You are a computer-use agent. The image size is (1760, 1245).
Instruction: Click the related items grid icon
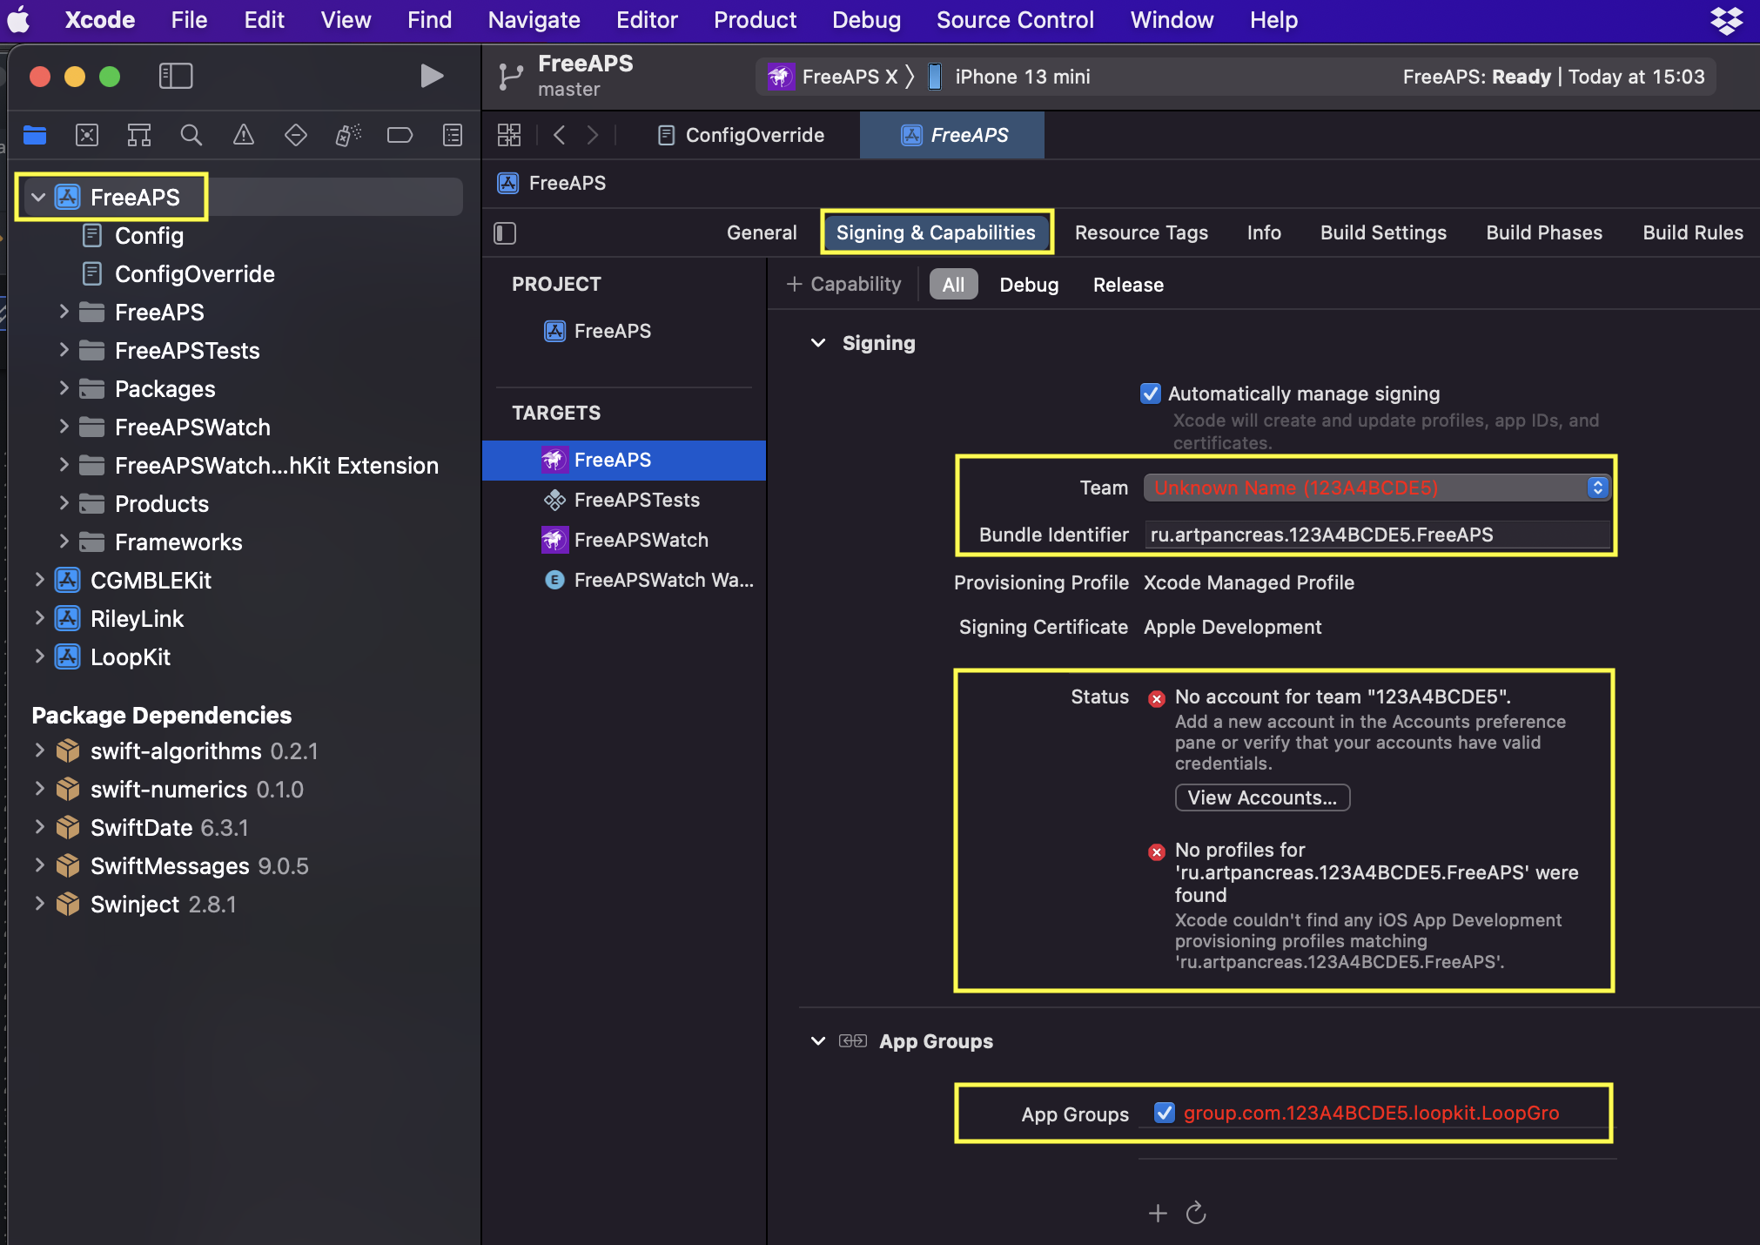[x=509, y=135]
